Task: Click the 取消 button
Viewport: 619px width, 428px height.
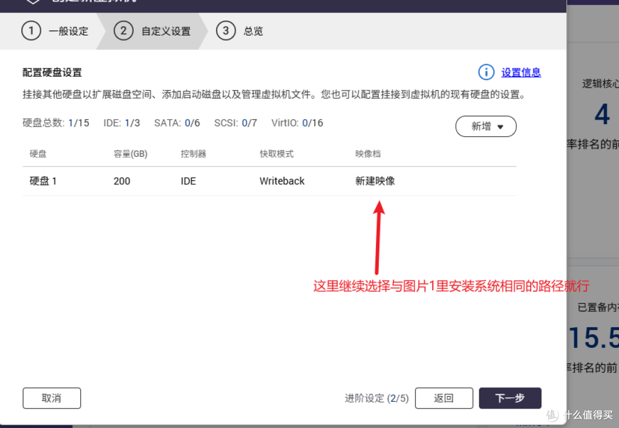Action: pos(52,398)
